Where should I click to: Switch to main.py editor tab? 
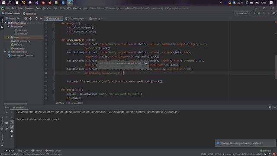click(x=96, y=18)
